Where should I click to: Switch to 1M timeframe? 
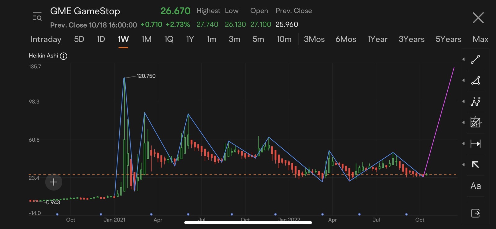[x=146, y=39]
